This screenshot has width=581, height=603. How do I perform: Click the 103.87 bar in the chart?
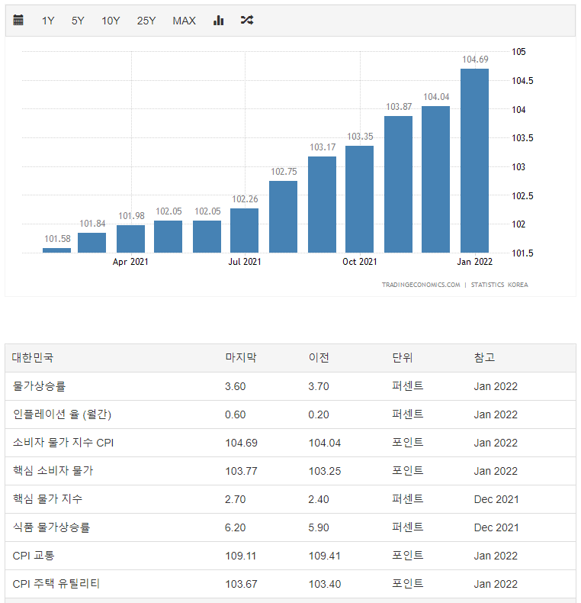click(399, 184)
